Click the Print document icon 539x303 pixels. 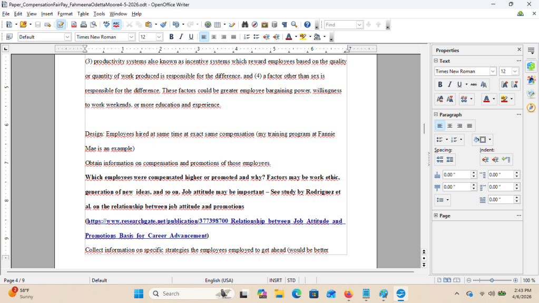coord(84,25)
